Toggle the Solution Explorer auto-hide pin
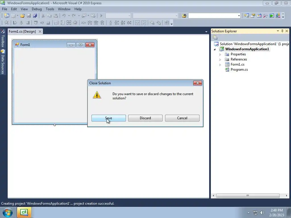The height and width of the screenshot is (218, 291). coord(282,31)
